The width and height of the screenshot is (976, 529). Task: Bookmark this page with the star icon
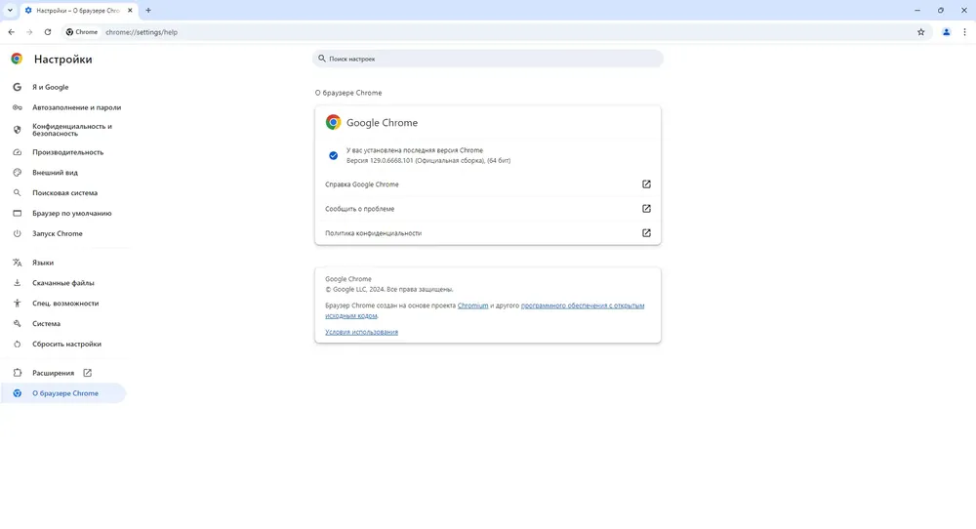(x=920, y=32)
